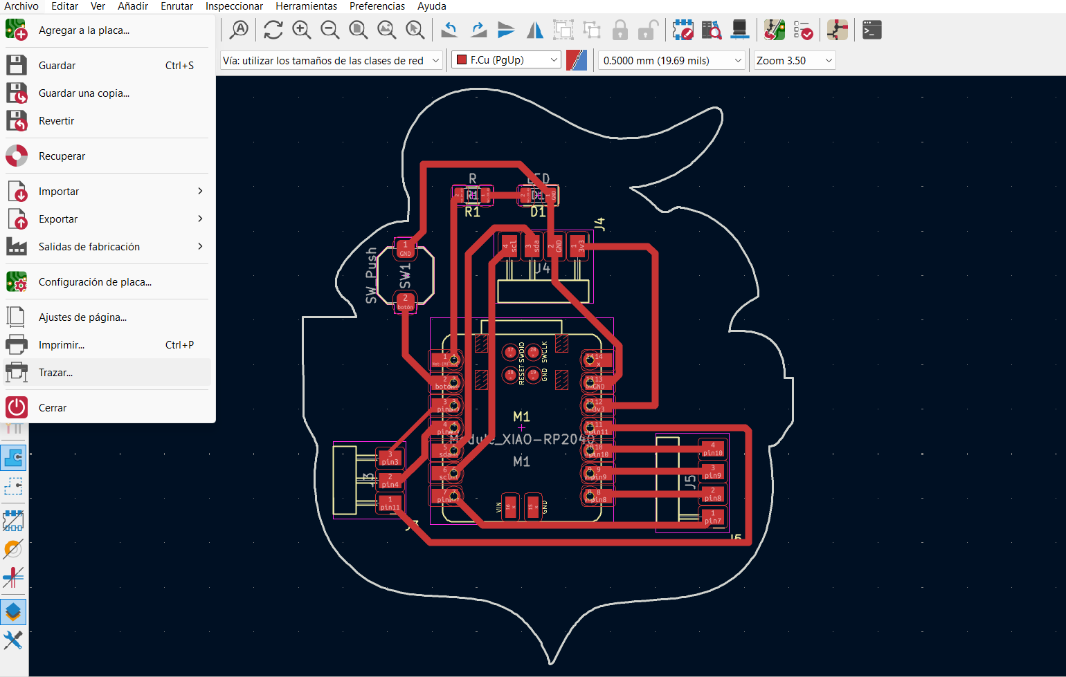Open the footprint library browser icon
The image size is (1066, 677).
pos(711,30)
